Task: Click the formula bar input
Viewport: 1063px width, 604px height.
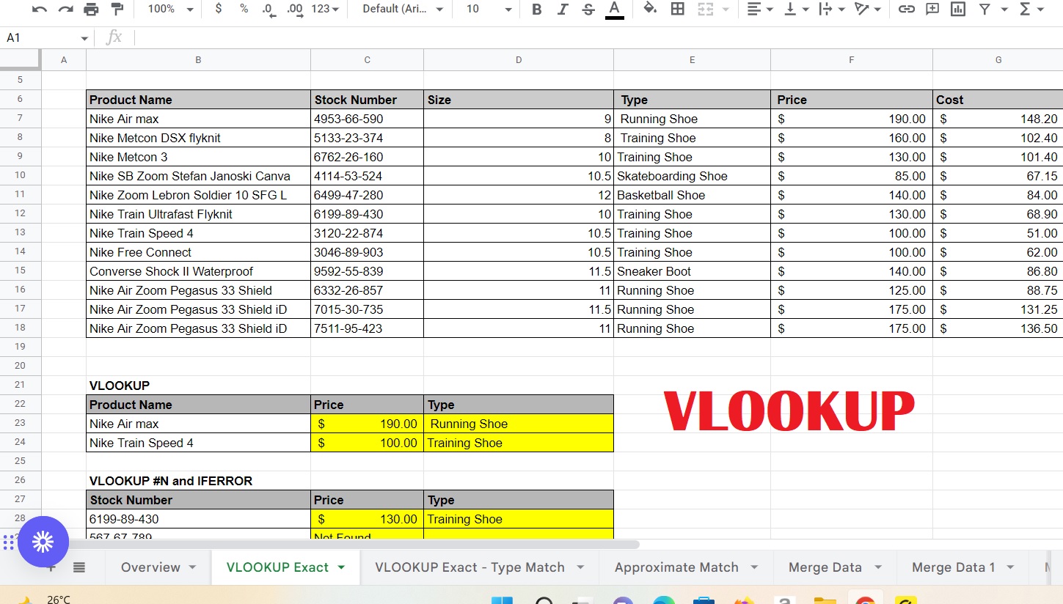Action: click(598, 38)
